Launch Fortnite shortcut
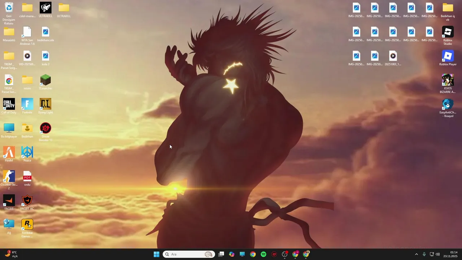 [x=27, y=107]
